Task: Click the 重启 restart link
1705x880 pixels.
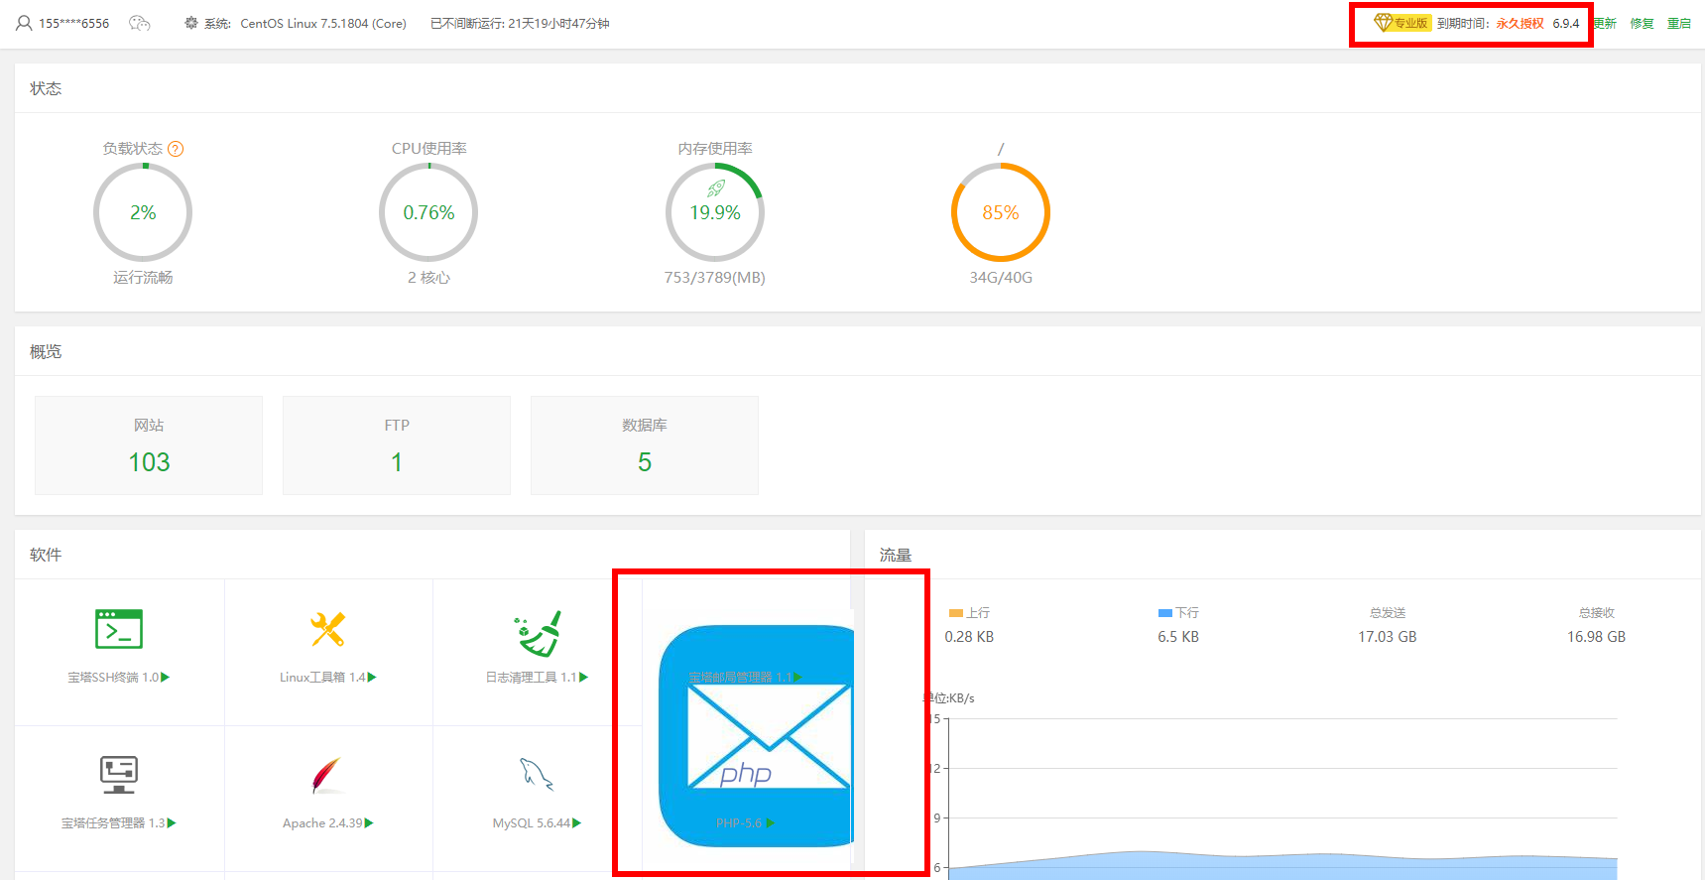Action: [x=1679, y=24]
